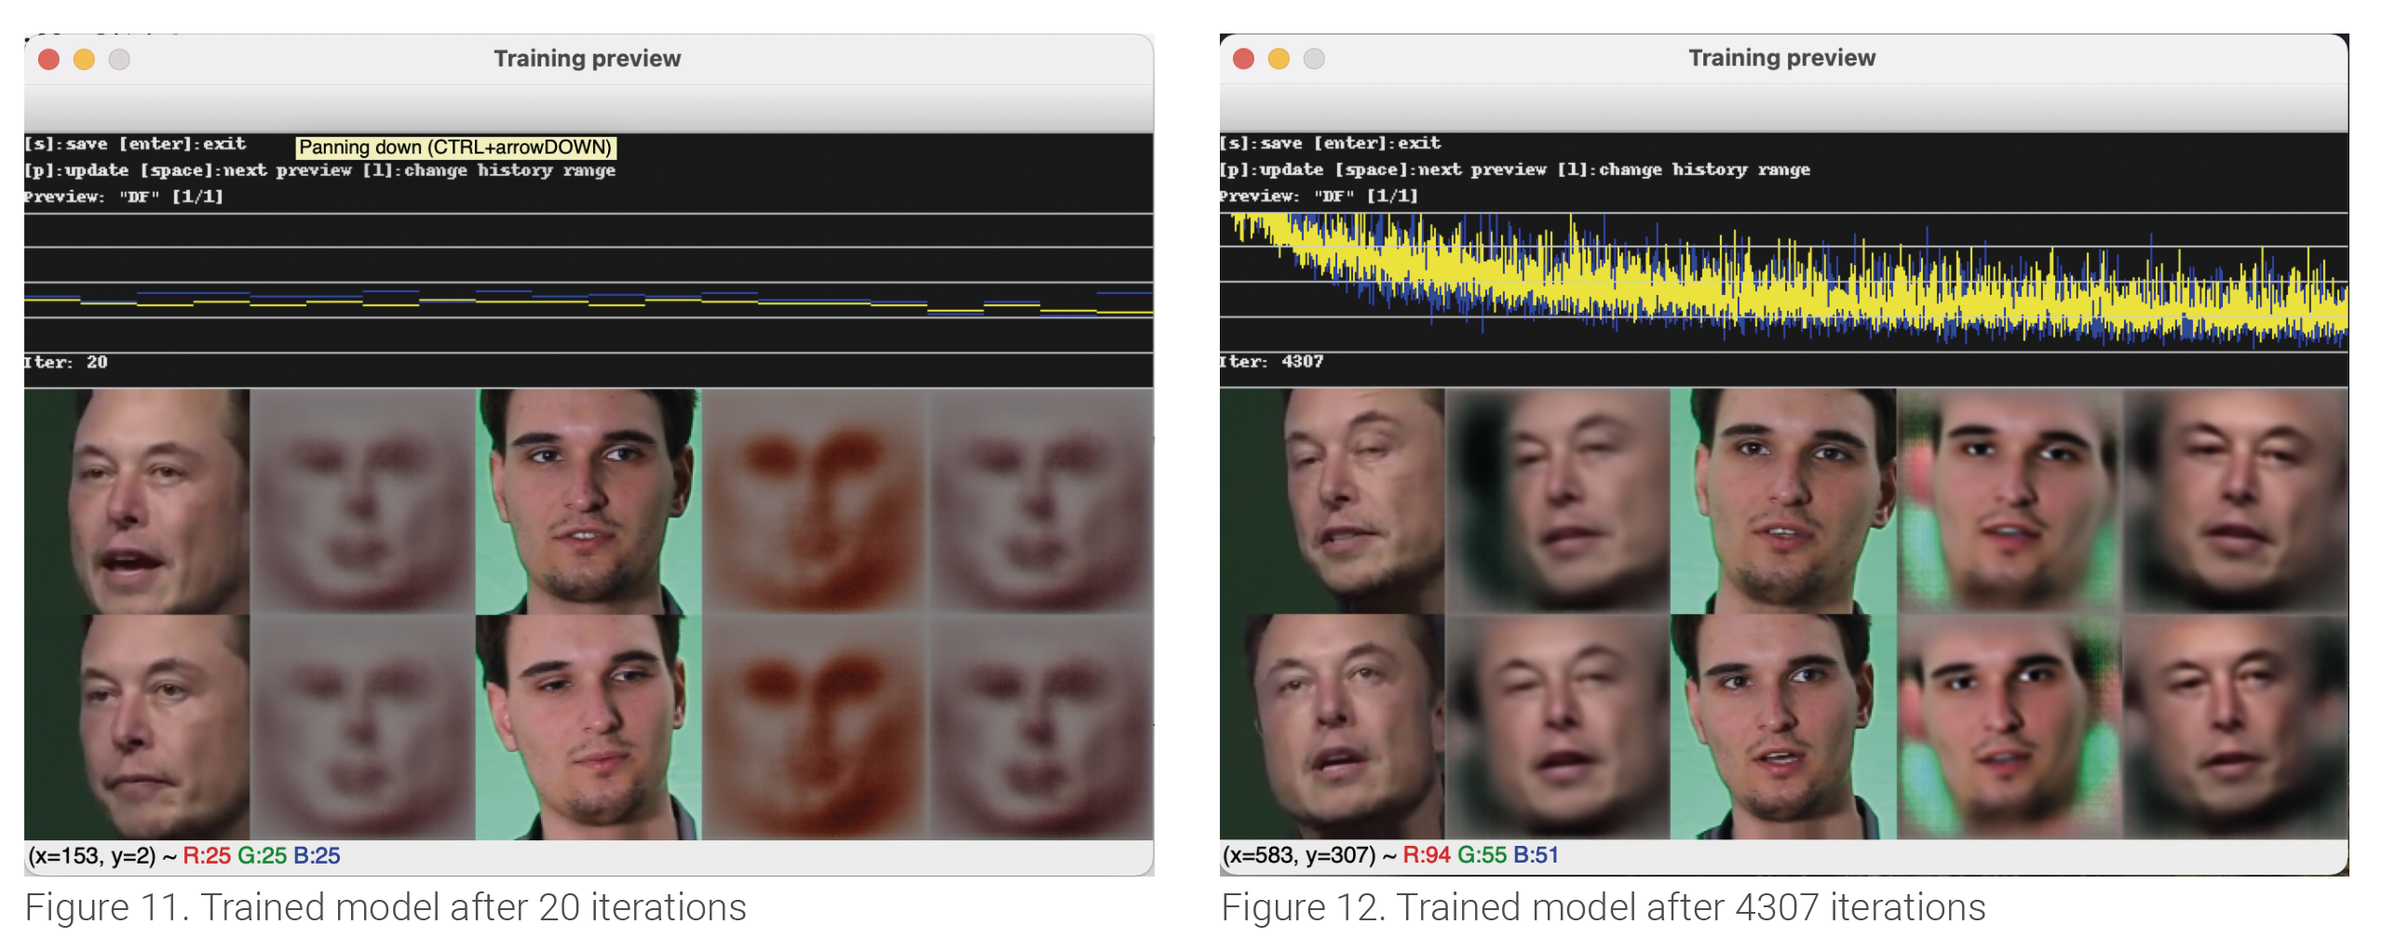Select top-row second-column blurred source reconstruction, right window
2382x951 pixels.
[x=1558, y=501]
